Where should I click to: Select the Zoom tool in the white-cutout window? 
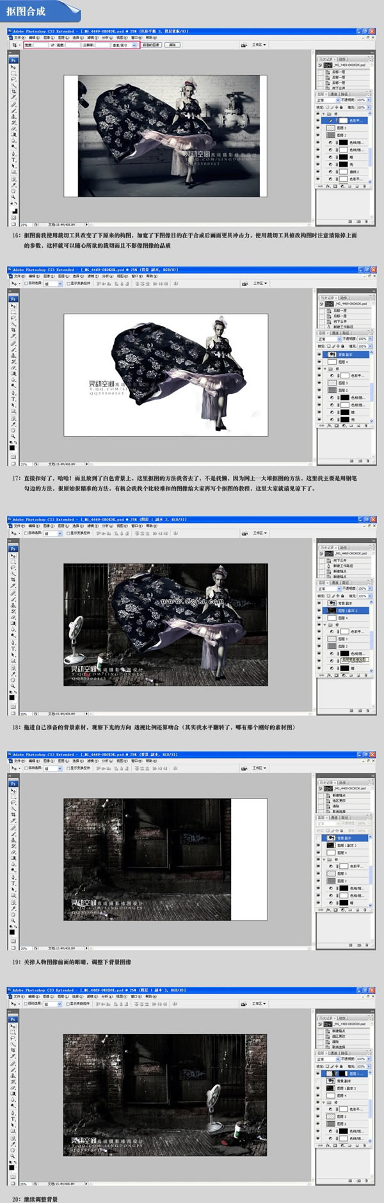[13, 436]
